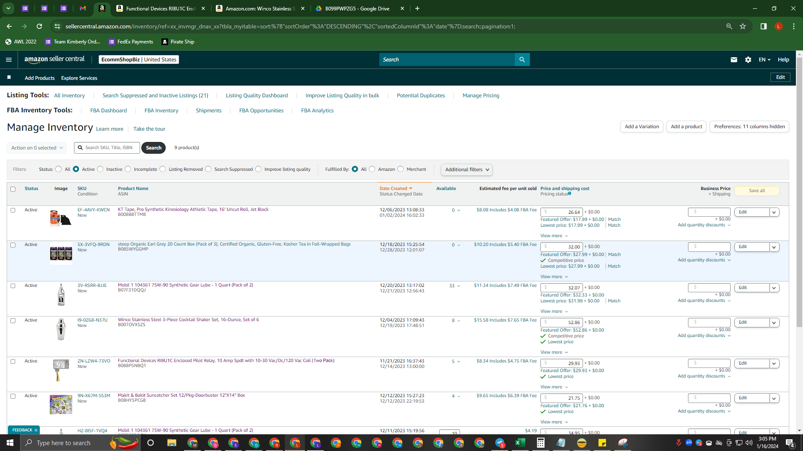Open the tab search dropdown in Chrome
803x451 pixels.
8,8
